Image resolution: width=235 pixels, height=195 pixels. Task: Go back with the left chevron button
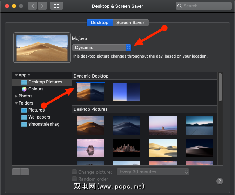[x=32, y=6]
